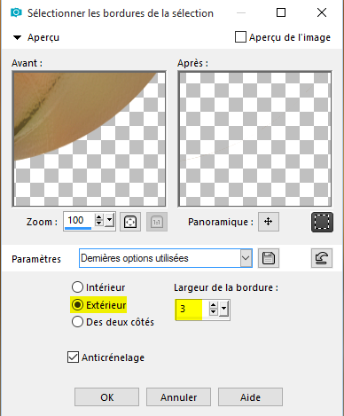
Task: Click the 1:1 zoom icon
Action: pyautogui.click(x=157, y=222)
